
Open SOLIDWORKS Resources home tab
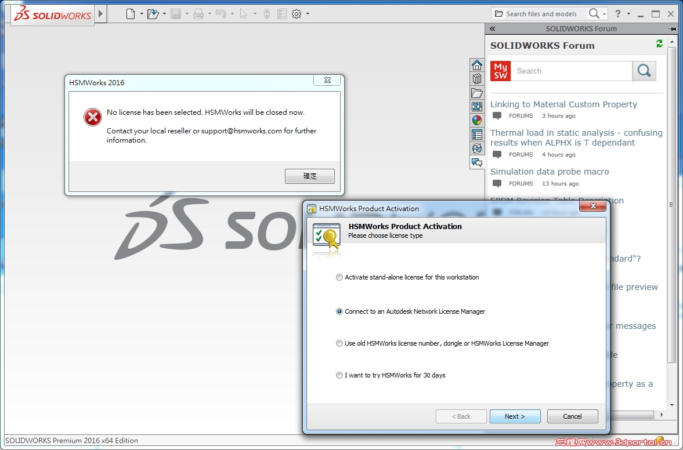click(x=477, y=65)
